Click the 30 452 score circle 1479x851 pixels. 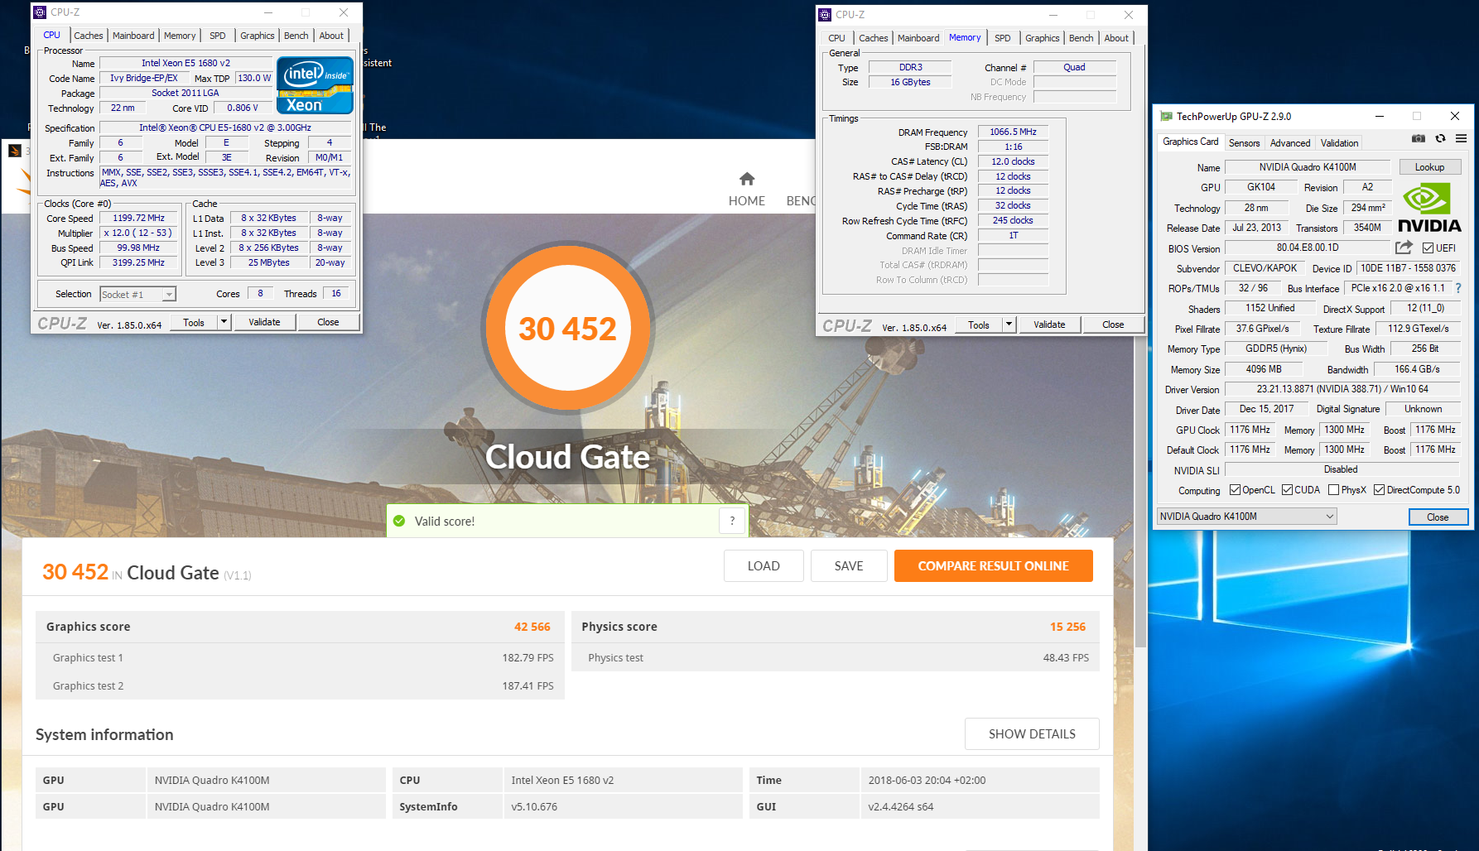click(x=567, y=329)
